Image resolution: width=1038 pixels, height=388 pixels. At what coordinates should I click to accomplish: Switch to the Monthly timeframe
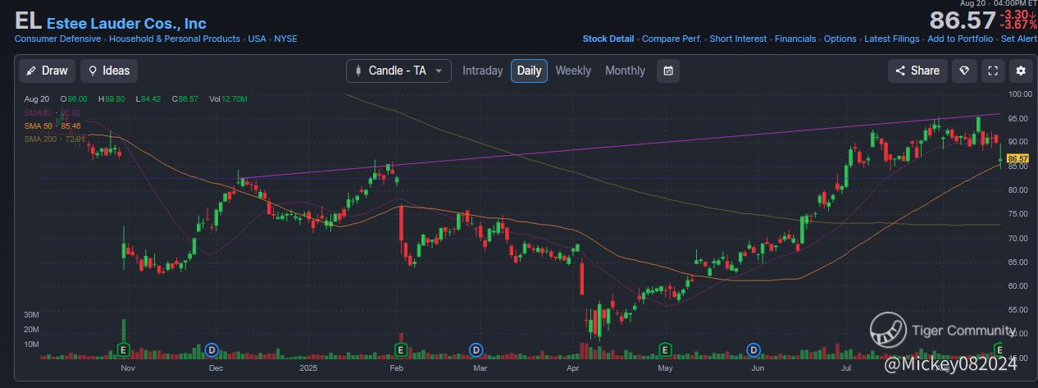pyautogui.click(x=625, y=71)
